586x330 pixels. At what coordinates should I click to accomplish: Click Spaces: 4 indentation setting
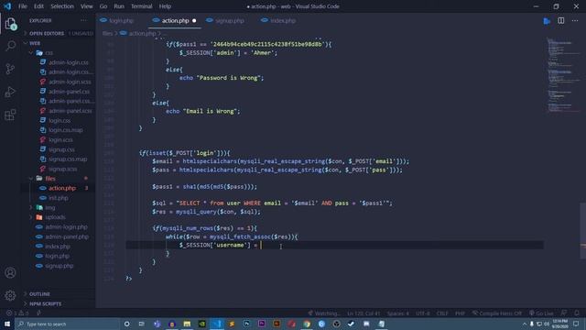pyautogui.click(x=397, y=313)
